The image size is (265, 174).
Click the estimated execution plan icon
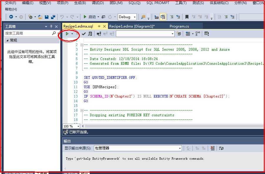click(90, 34)
